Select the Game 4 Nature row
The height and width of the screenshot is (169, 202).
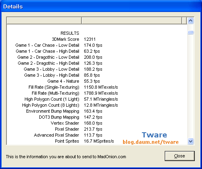(x=63, y=81)
